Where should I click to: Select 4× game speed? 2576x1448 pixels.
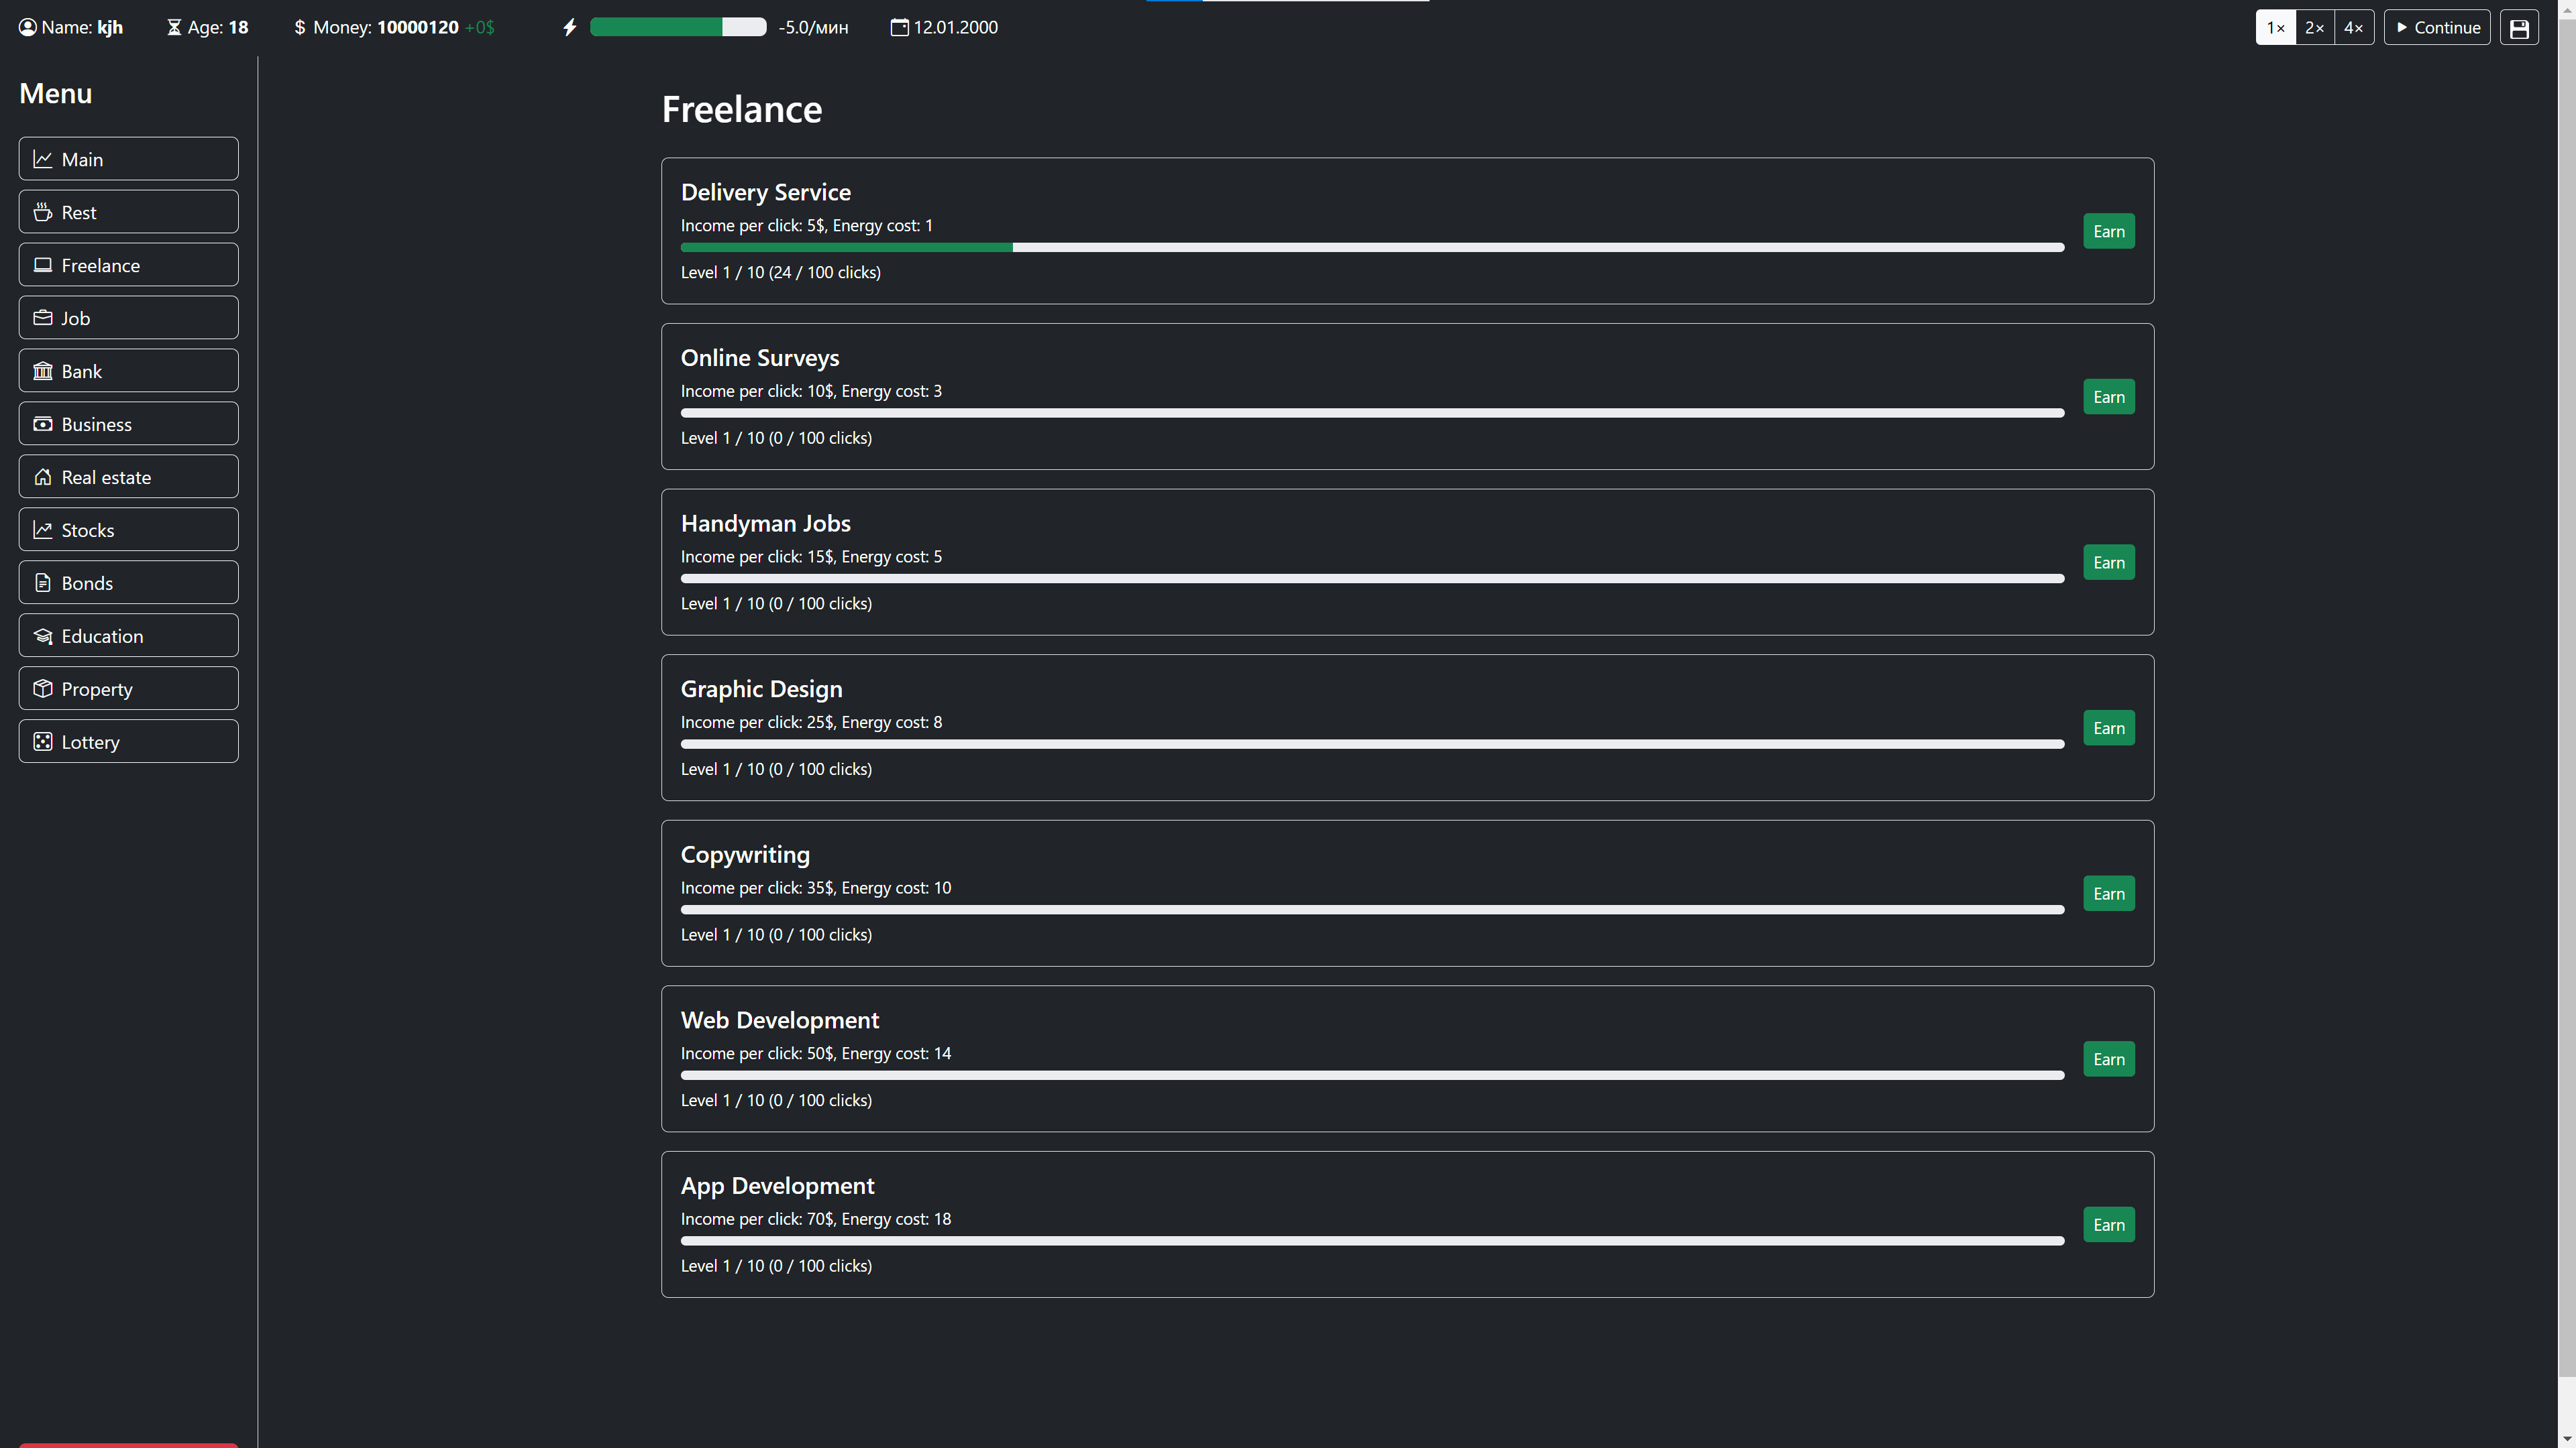pyautogui.click(x=2353, y=27)
